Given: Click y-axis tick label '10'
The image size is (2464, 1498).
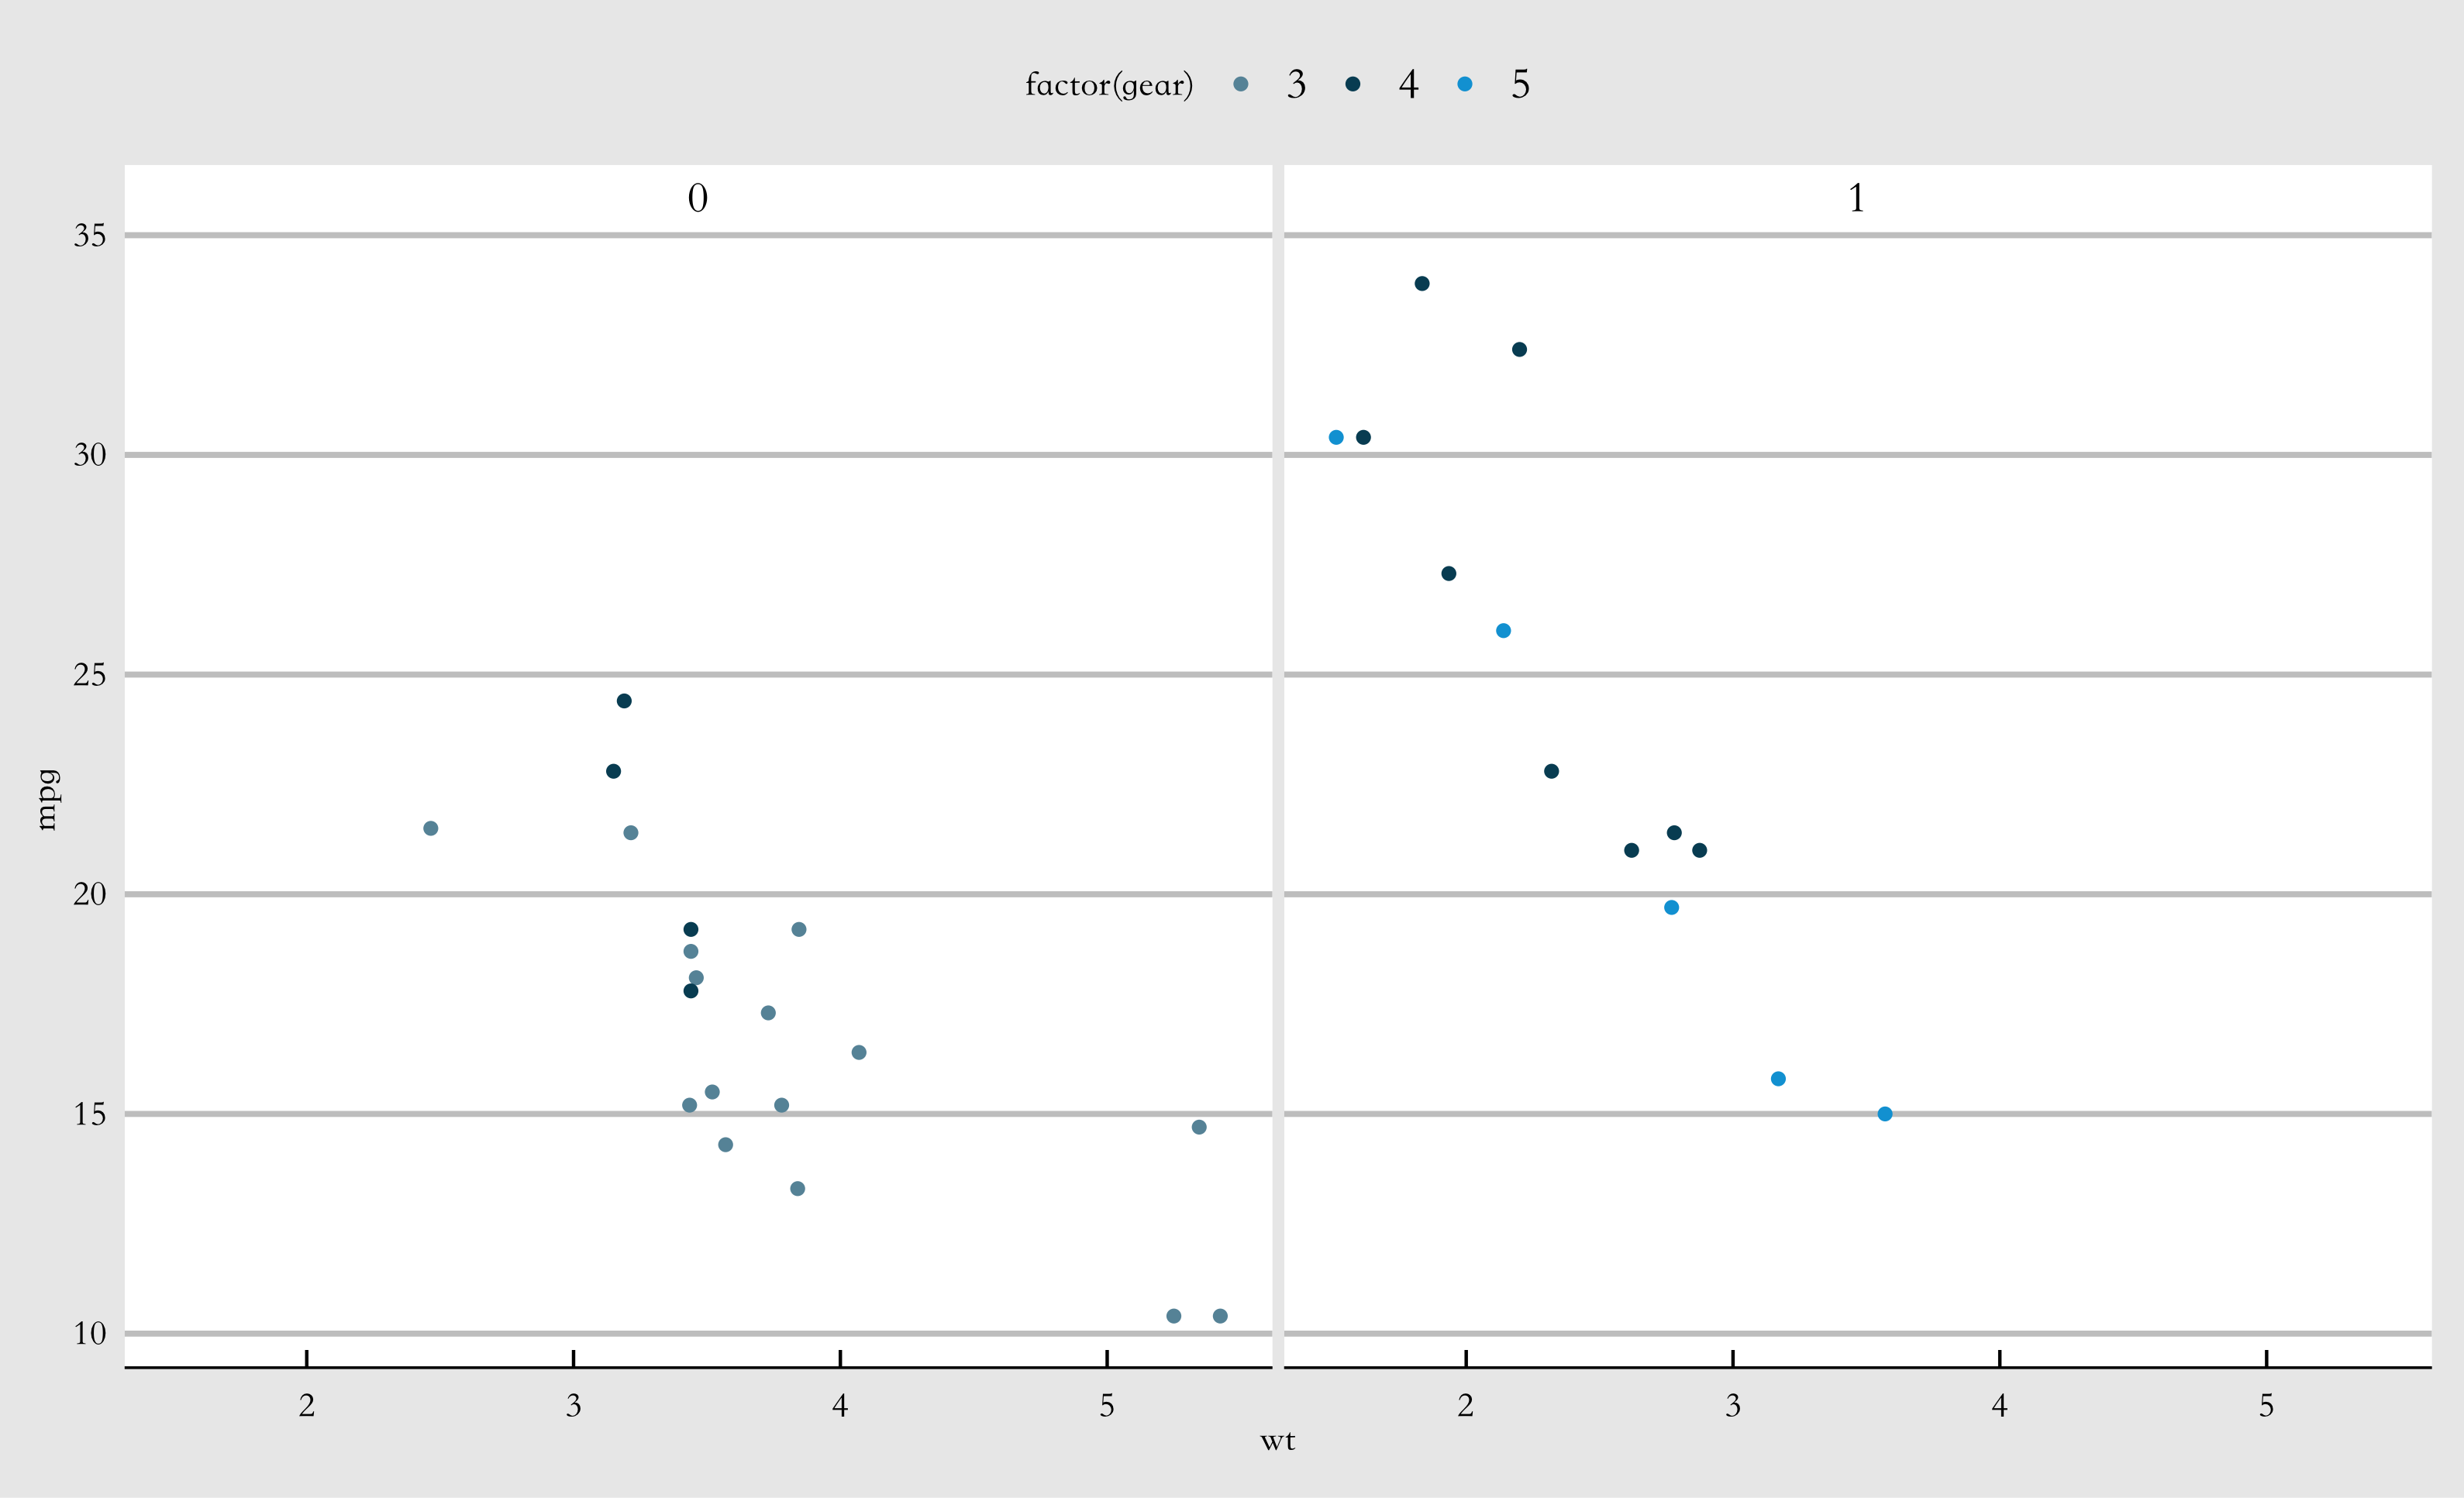Looking at the screenshot, I should [90, 1333].
